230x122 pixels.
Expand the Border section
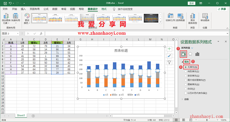pos(182,99)
